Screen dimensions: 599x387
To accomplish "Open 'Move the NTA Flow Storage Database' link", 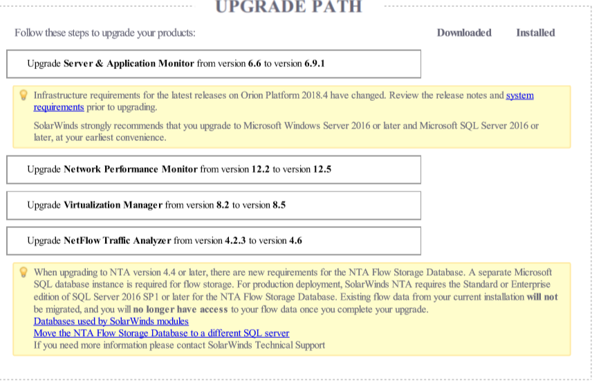I will 161,333.
